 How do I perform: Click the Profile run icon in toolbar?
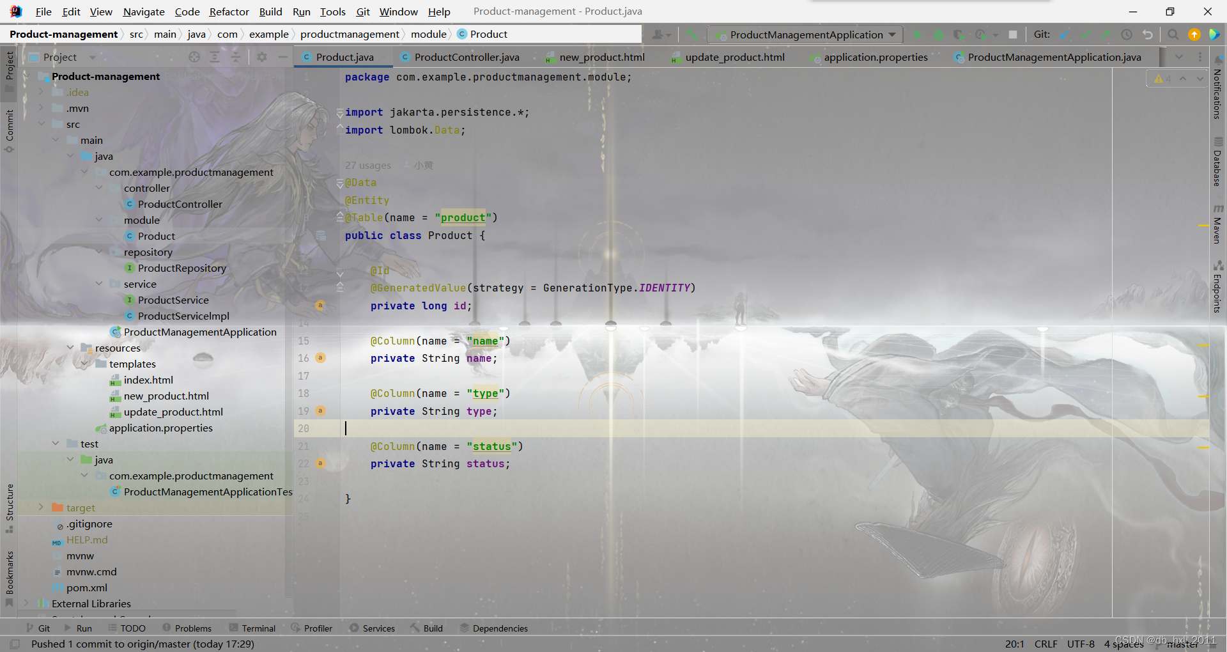click(981, 35)
